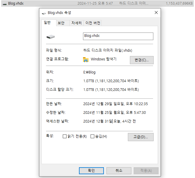This screenshot has width=195, height=178.
Task: Click the 특성: label
Action: [x=50, y=136]
